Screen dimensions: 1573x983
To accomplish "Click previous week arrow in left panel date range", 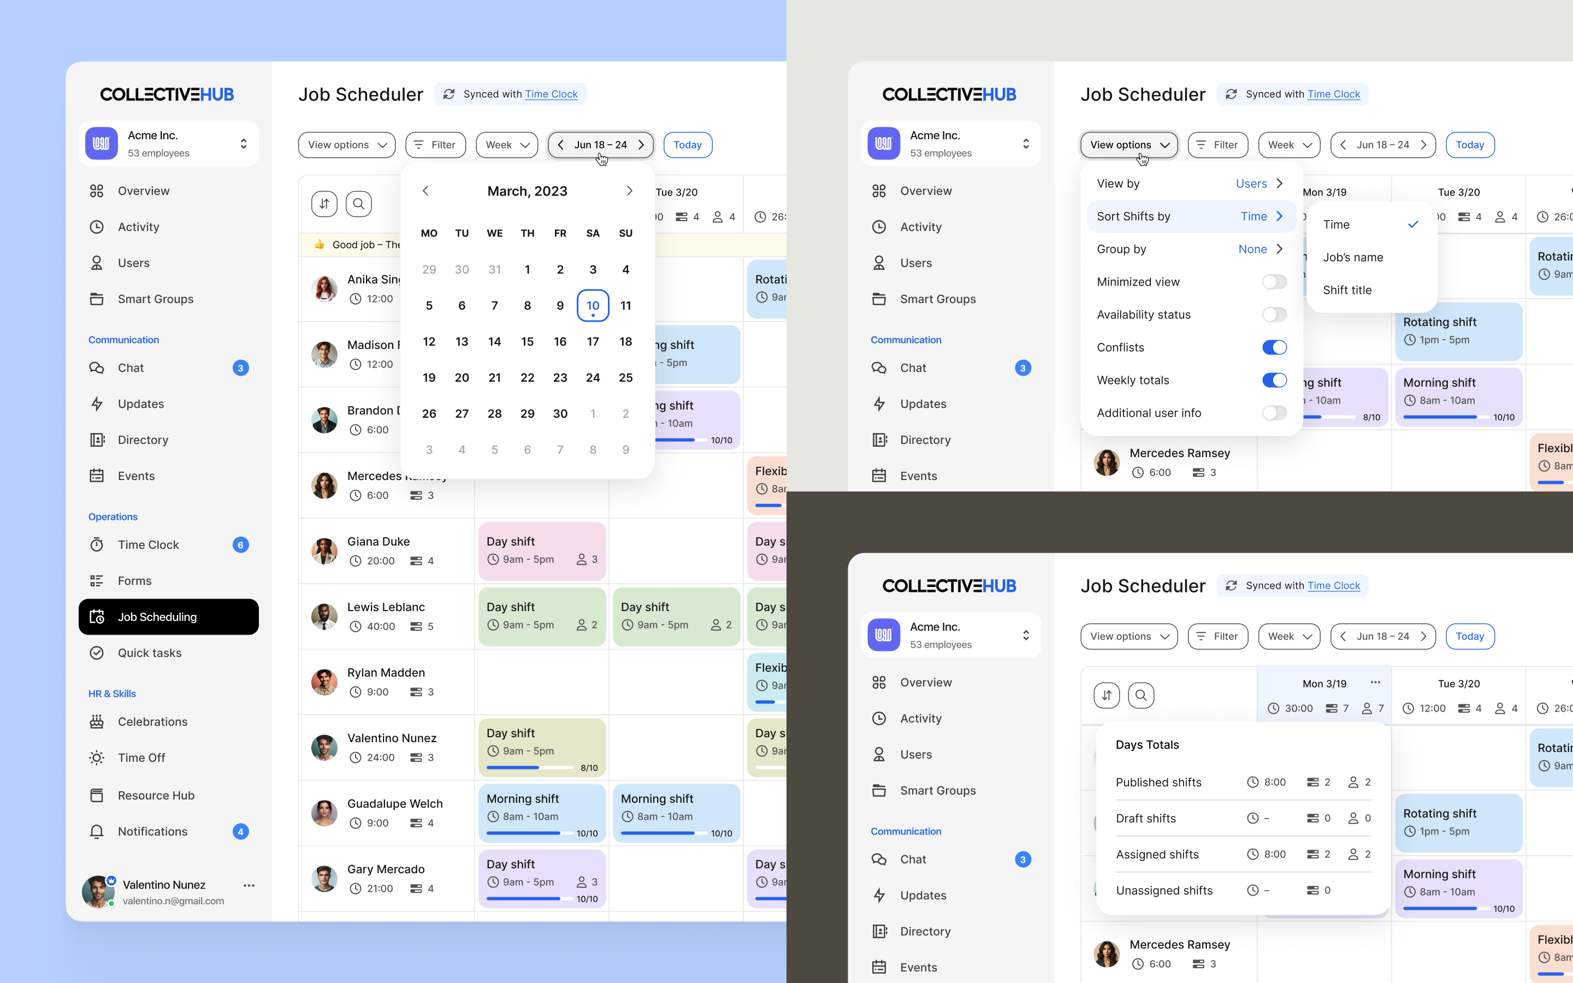I will coord(561,145).
